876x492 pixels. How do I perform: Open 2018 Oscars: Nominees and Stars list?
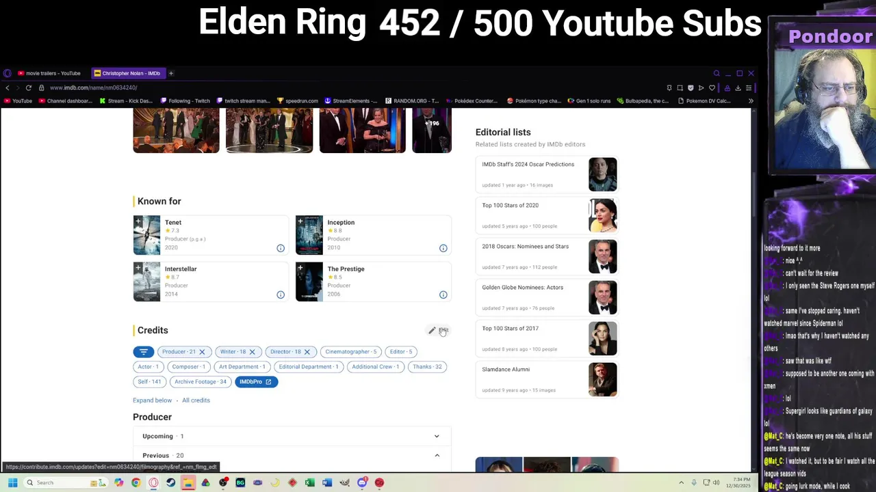pyautogui.click(x=547, y=256)
